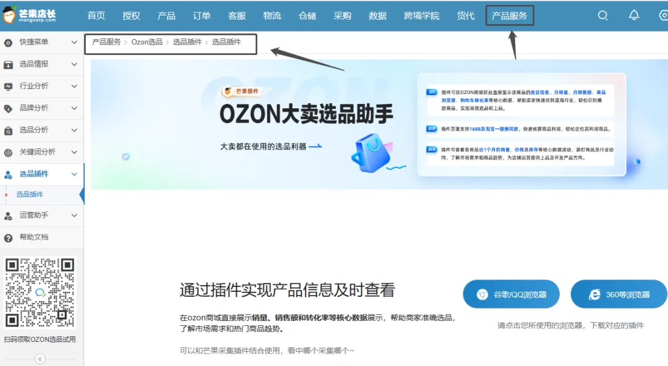Click the 选品插件 user icon
This screenshot has width=668, height=366.
point(8,175)
